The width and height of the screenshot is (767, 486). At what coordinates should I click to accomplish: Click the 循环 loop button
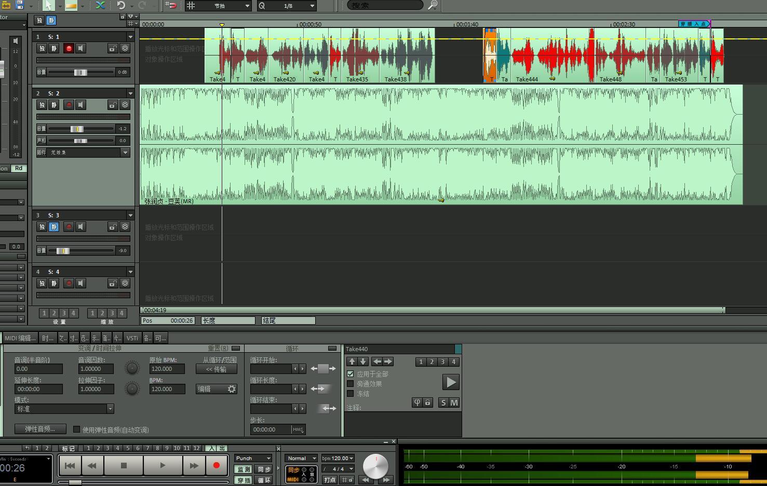[264, 480]
